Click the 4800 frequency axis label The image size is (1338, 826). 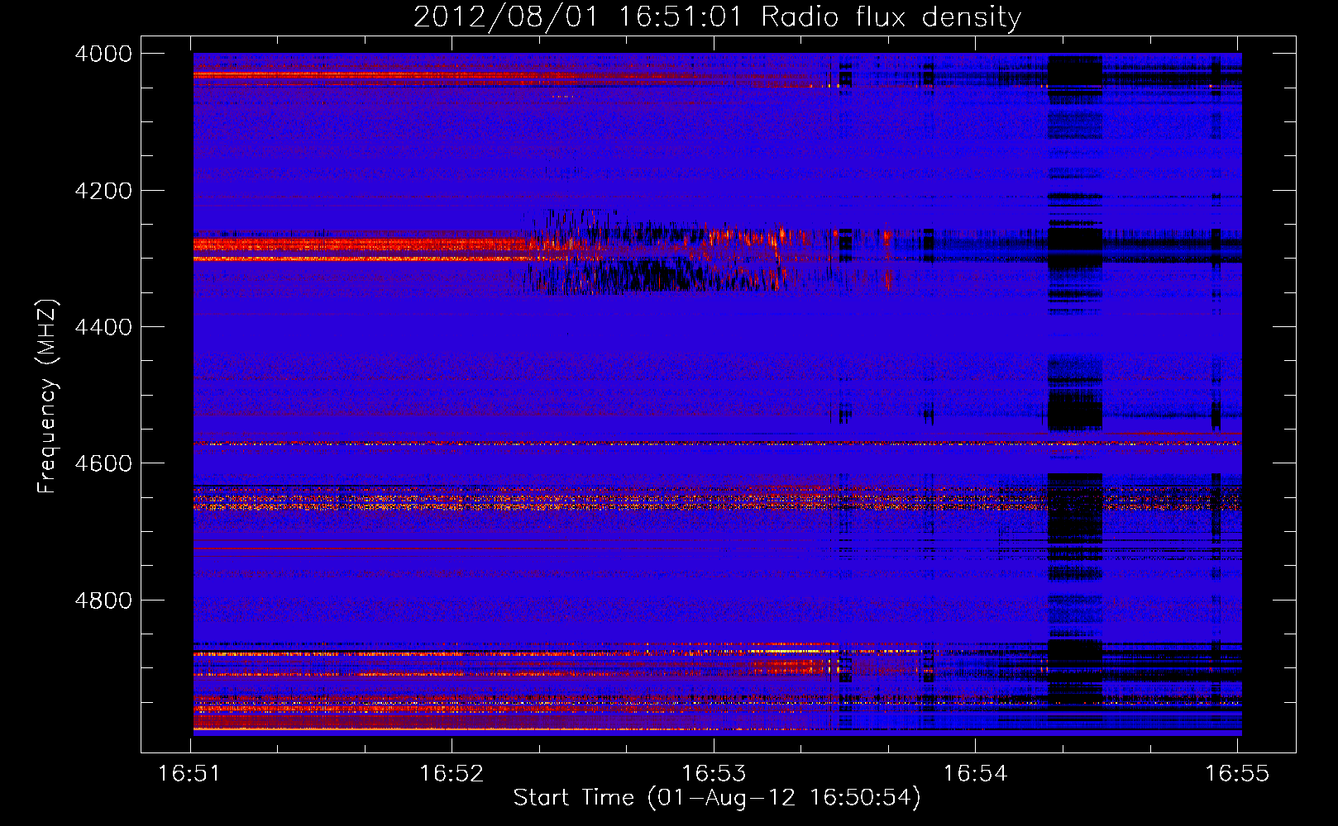(x=103, y=601)
